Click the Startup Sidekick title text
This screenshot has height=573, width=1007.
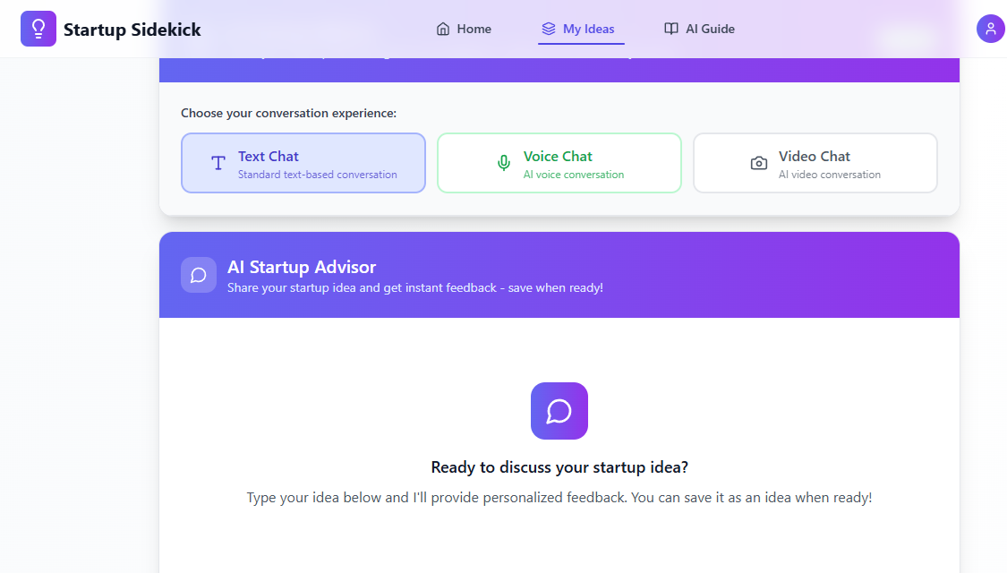[131, 28]
